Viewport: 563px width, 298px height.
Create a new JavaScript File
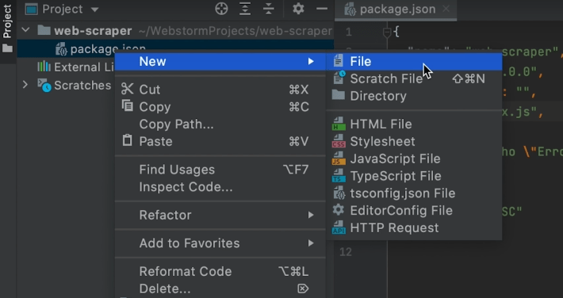(414, 159)
